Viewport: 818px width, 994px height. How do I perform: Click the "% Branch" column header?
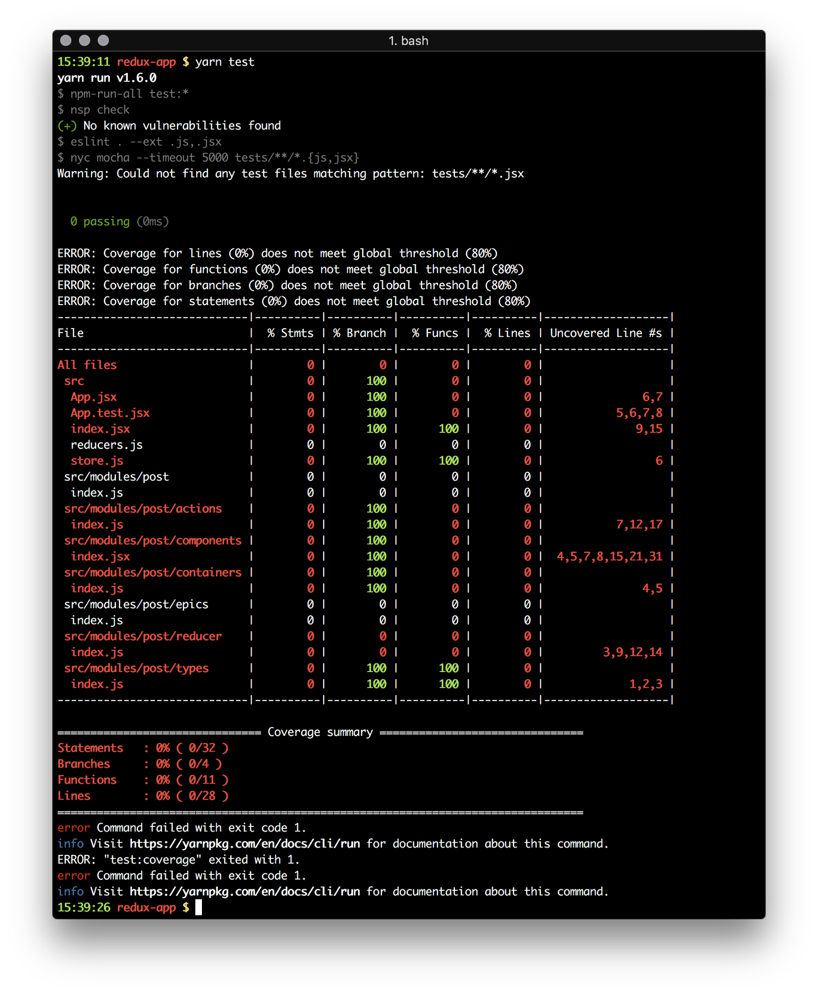pyautogui.click(x=359, y=333)
